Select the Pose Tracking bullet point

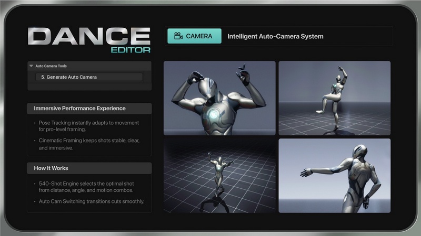(89, 126)
